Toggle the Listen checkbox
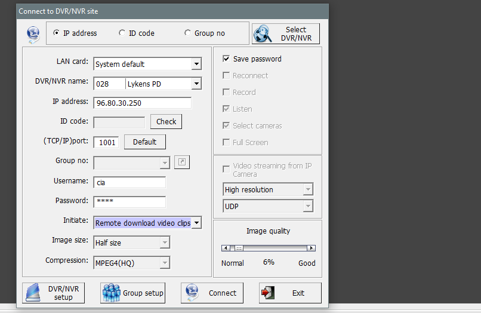Image resolution: width=481 pixels, height=313 pixels. (x=226, y=109)
